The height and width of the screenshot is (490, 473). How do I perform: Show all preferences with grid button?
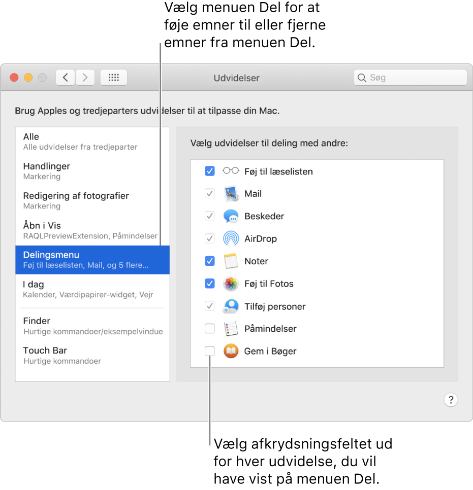pyautogui.click(x=114, y=78)
